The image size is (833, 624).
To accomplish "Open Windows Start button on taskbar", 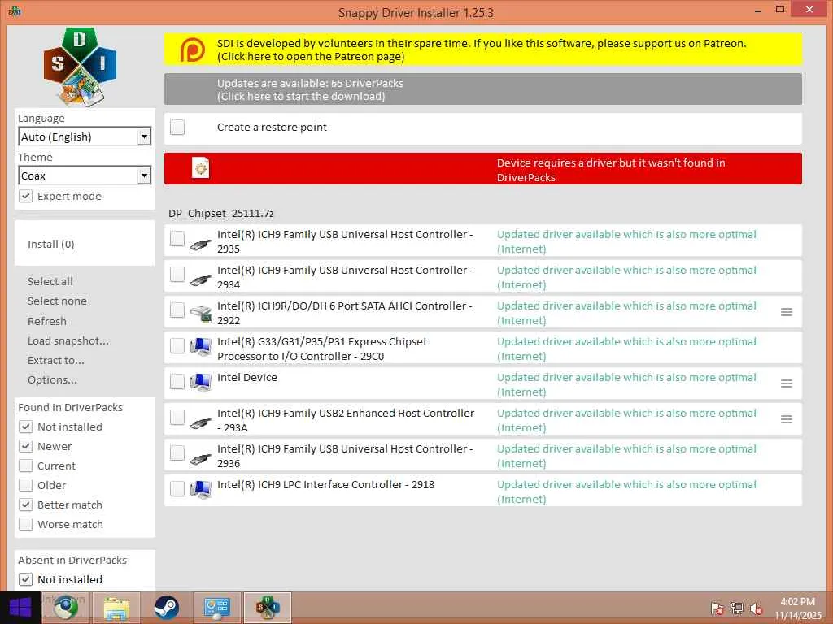I will 20,608.
